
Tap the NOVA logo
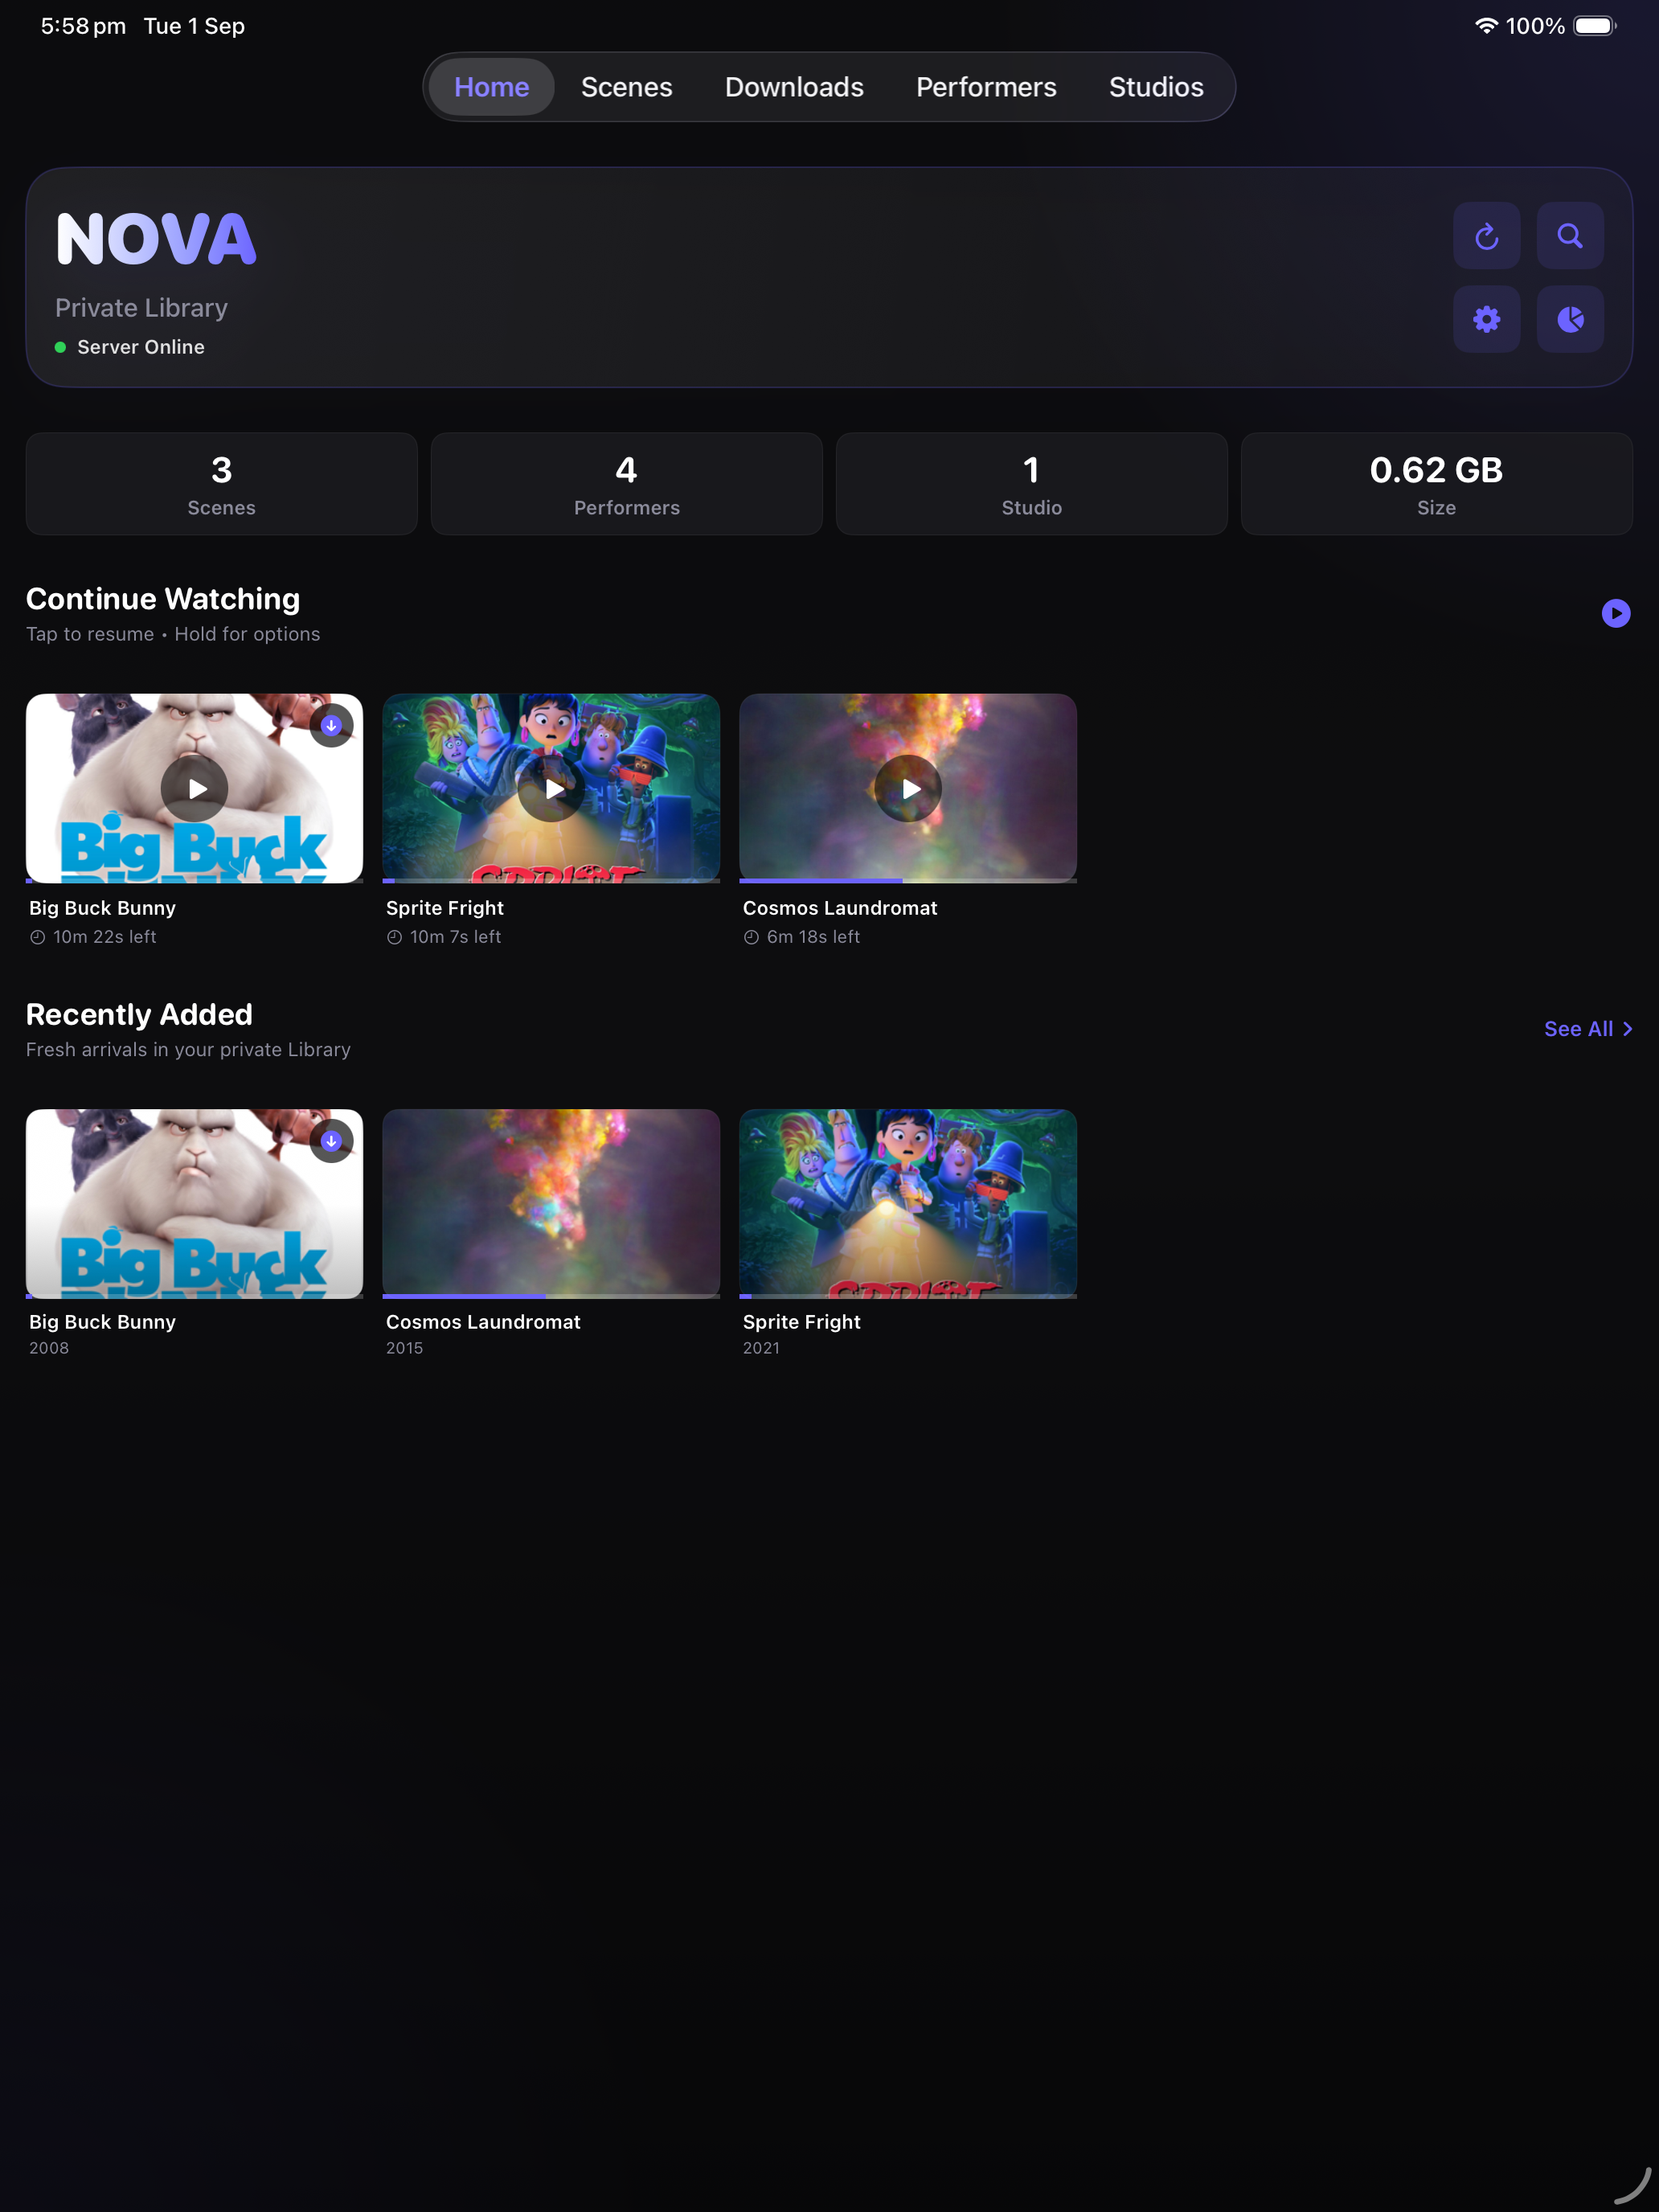156,239
